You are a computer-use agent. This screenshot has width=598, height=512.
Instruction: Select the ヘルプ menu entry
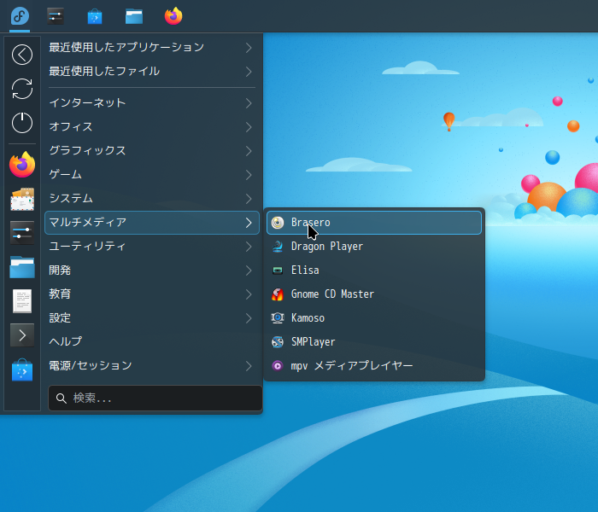[x=152, y=341]
